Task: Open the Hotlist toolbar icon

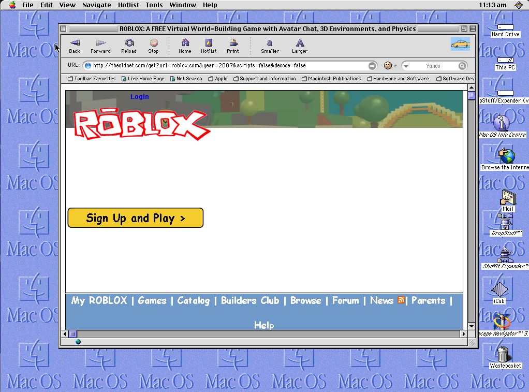Action: [209, 43]
